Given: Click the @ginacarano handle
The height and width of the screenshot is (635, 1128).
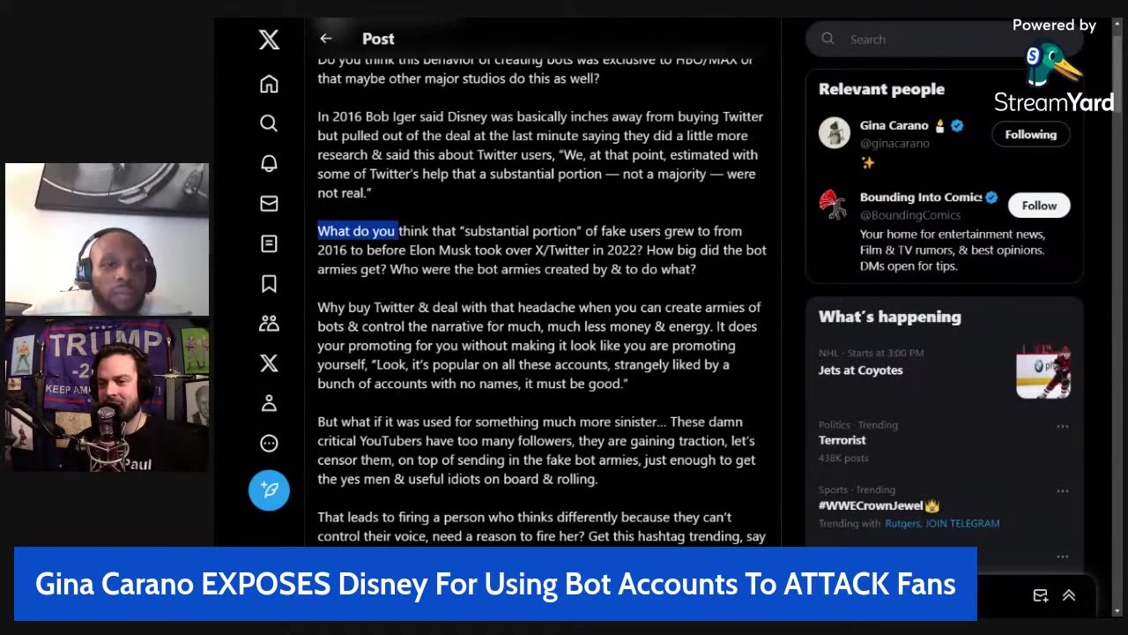Looking at the screenshot, I should coord(894,143).
